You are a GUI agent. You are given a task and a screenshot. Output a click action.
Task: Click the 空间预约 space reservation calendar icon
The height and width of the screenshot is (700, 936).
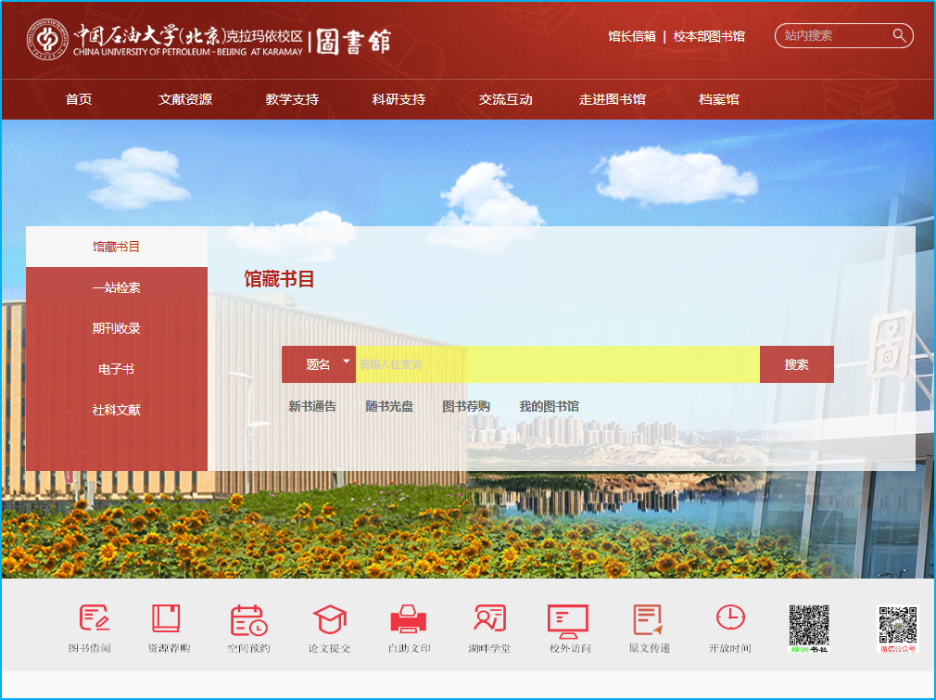click(248, 619)
